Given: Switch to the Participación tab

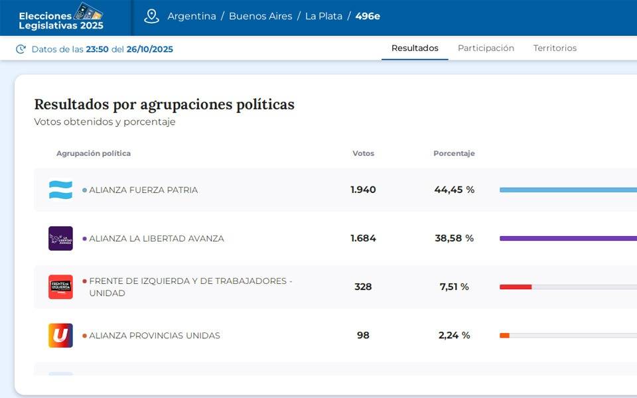Looking at the screenshot, I should pyautogui.click(x=486, y=48).
